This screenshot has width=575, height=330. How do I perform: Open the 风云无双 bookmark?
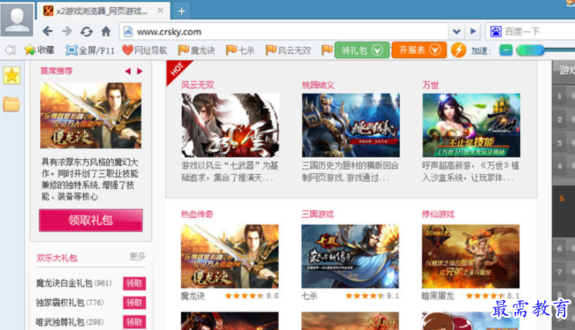[288, 50]
